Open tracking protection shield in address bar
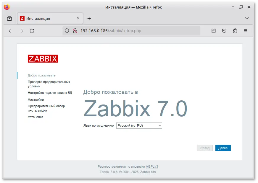The image size is (258, 183). (x=67, y=30)
